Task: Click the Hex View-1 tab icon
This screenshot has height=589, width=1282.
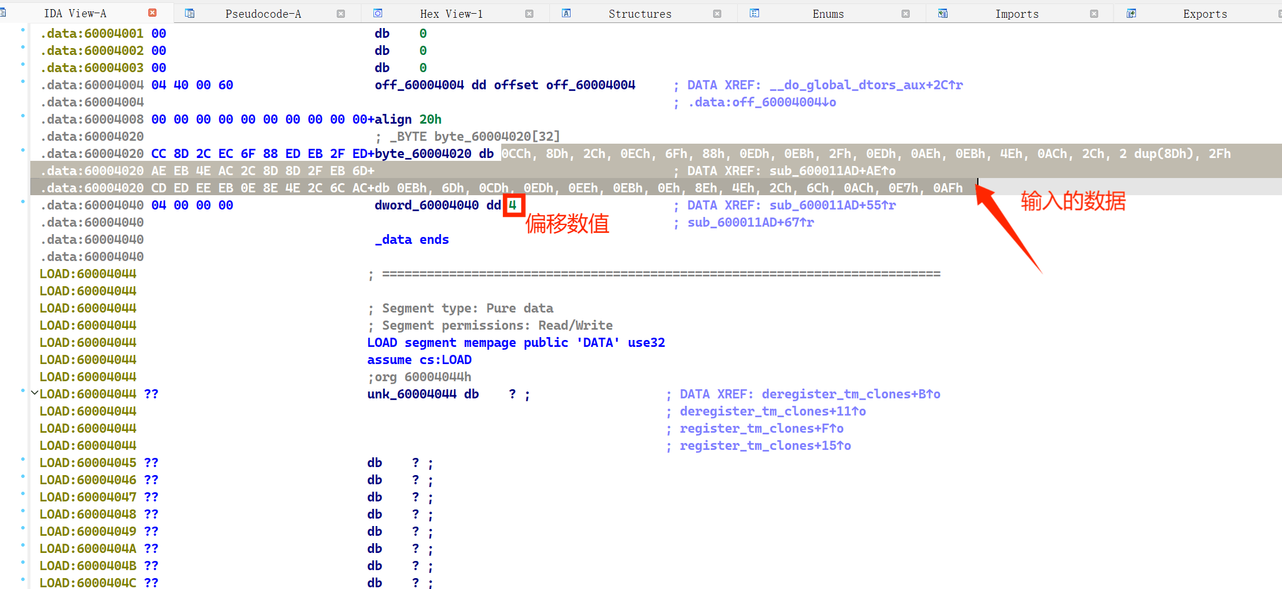Action: 378,13
